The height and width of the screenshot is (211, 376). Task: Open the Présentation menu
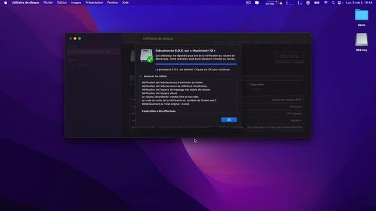click(x=94, y=2)
